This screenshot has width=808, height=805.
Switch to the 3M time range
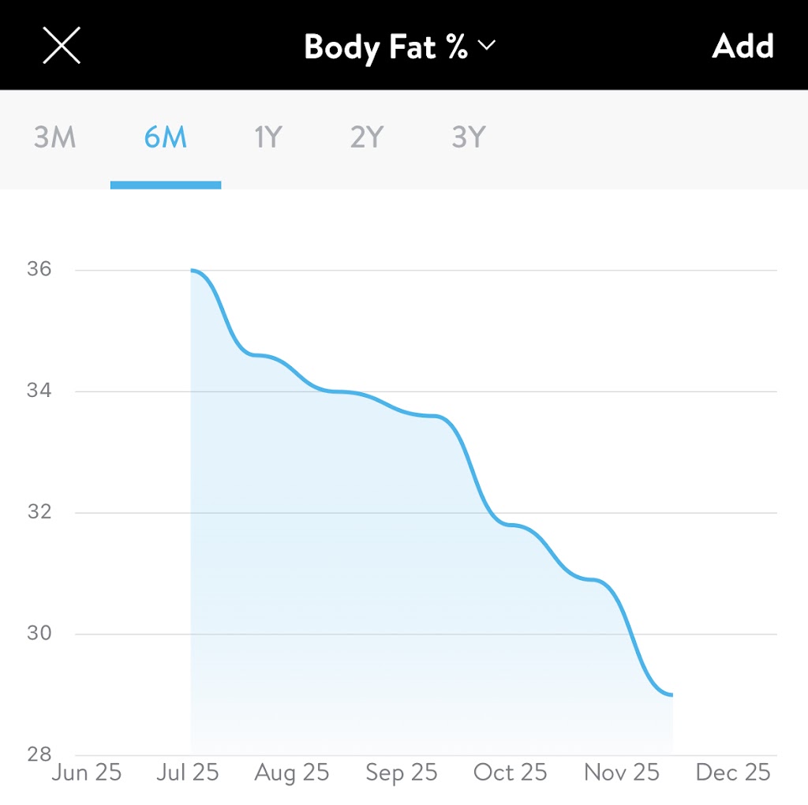point(54,138)
